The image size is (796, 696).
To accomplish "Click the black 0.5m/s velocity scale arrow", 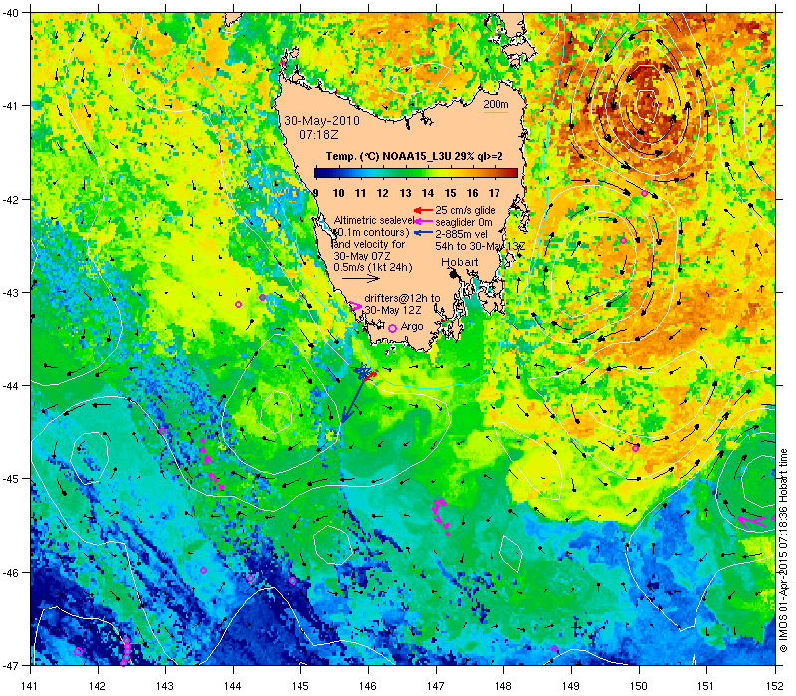I will (x=360, y=278).
